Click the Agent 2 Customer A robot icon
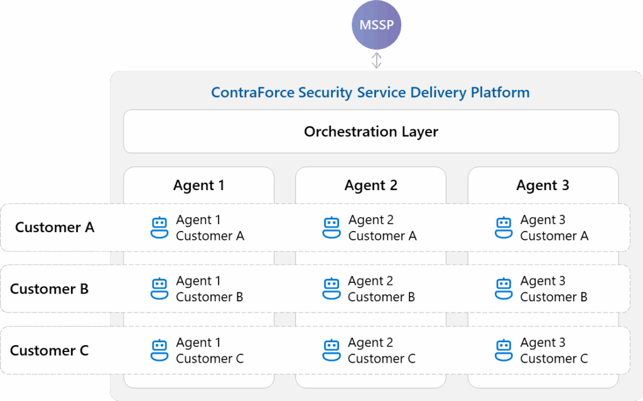Viewport: 643px width, 401px height. pos(332,227)
